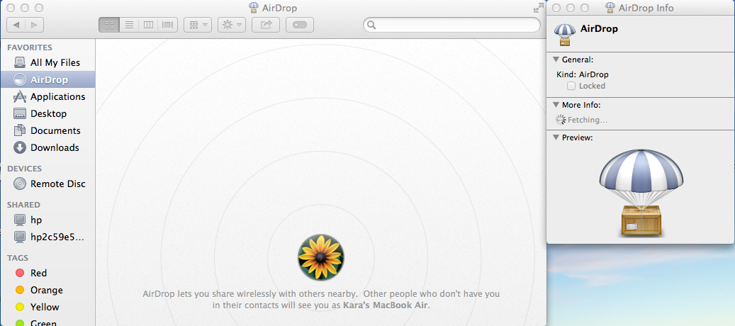Open the Action gear menu
Screen dimensions: 735x326
[232, 25]
